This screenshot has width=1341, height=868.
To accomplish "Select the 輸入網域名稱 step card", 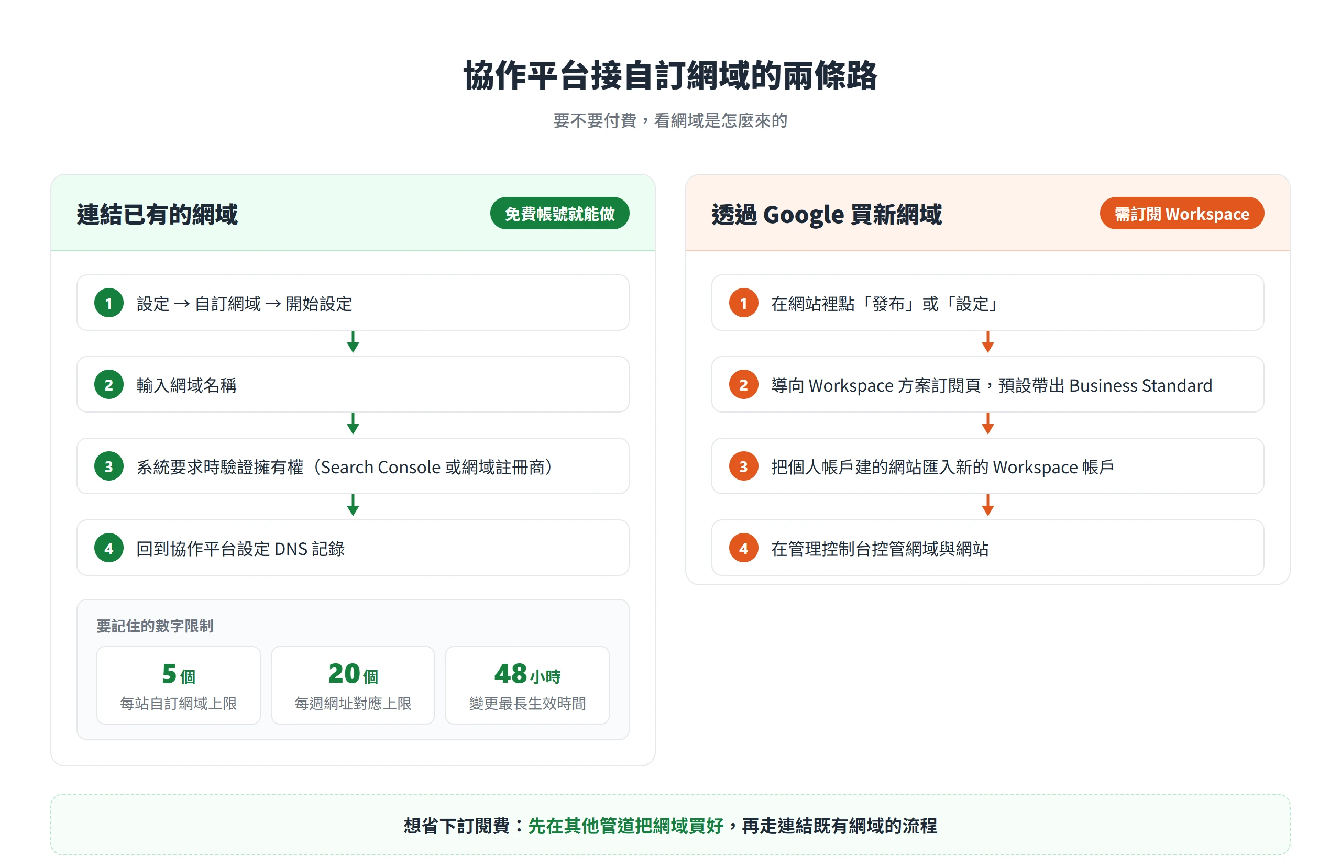I will pos(353,385).
